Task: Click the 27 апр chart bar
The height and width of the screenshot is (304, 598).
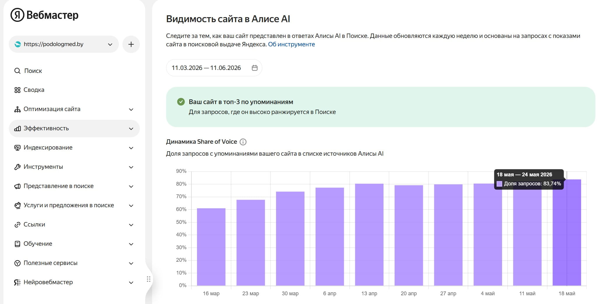Action: (448, 235)
